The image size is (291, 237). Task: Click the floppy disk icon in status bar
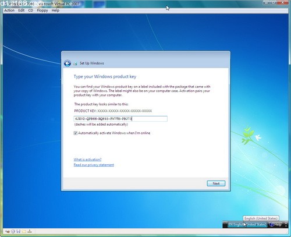(x=19, y=231)
